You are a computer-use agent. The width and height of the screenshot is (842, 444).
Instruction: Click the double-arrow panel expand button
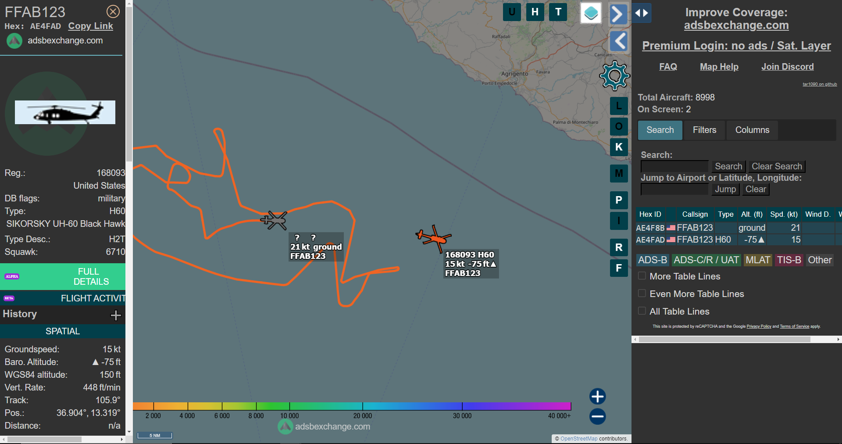642,13
